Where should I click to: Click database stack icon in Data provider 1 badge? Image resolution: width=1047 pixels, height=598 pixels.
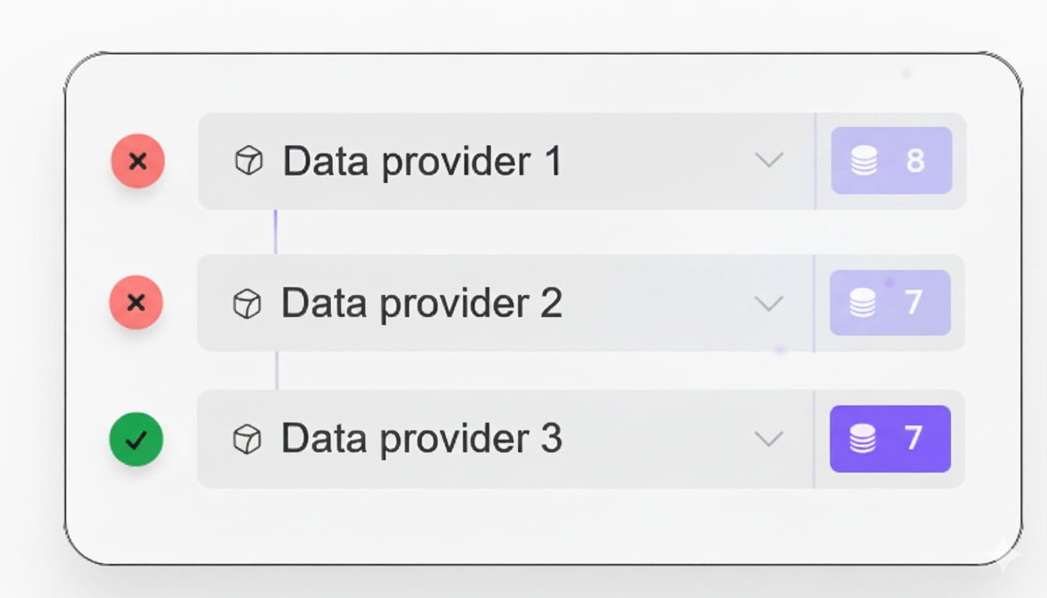(x=865, y=160)
